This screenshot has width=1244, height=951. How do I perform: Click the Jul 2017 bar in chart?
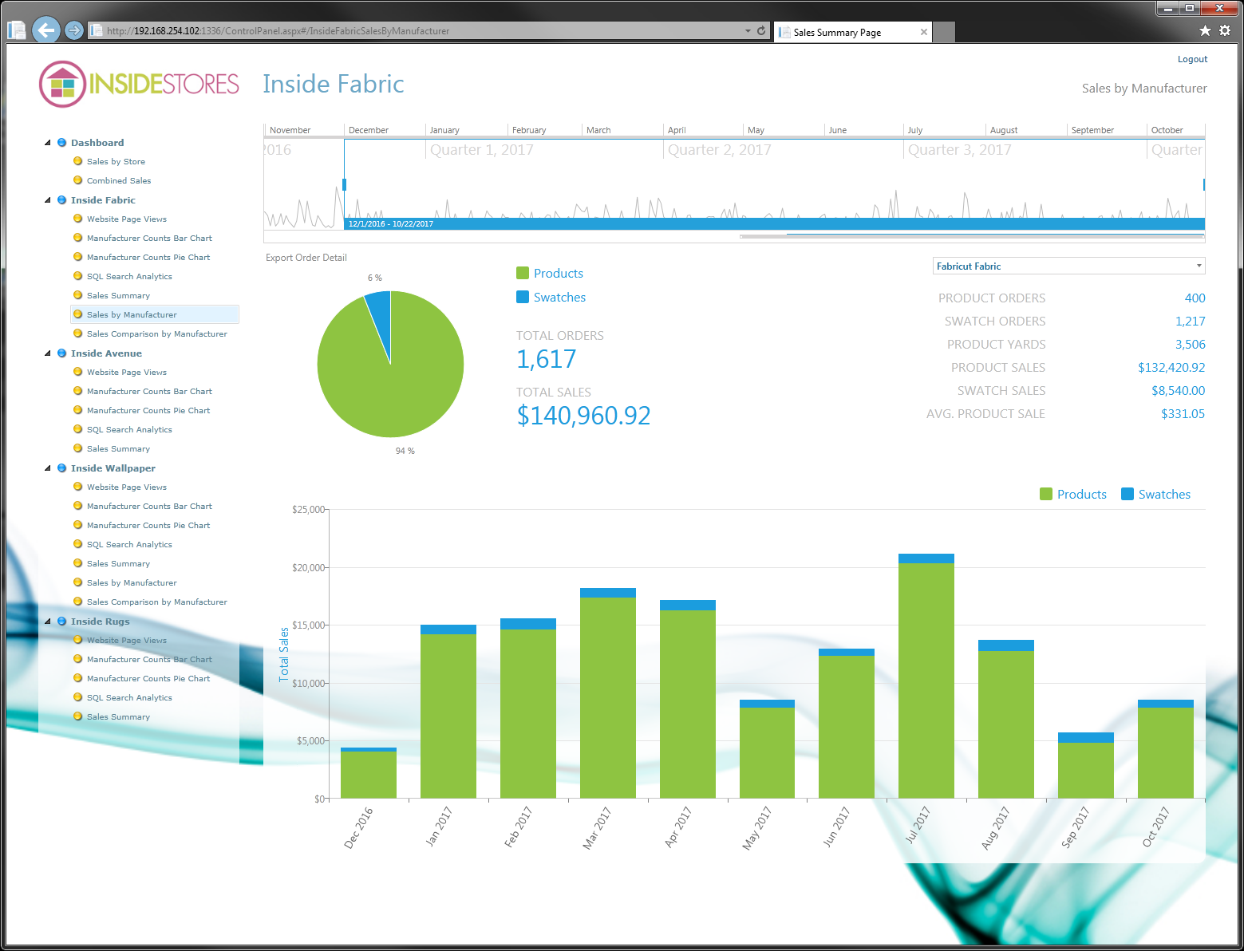tap(926, 676)
